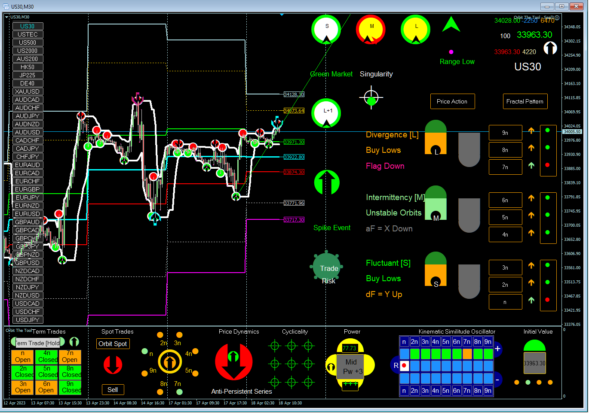The height and width of the screenshot is (413, 589).
Task: Select XAUUSD from the symbol list
Action: coord(28,91)
